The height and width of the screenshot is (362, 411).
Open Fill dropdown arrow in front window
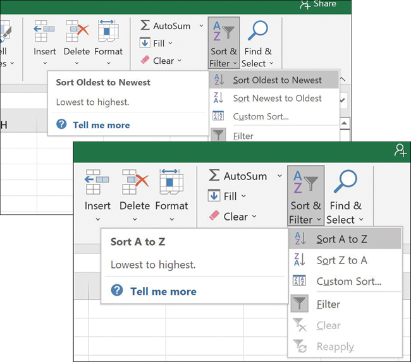pyautogui.click(x=243, y=196)
